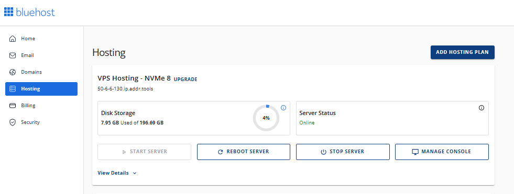The width and height of the screenshot is (514, 194).
Task: Click the Hosting page heading
Action: (109, 53)
